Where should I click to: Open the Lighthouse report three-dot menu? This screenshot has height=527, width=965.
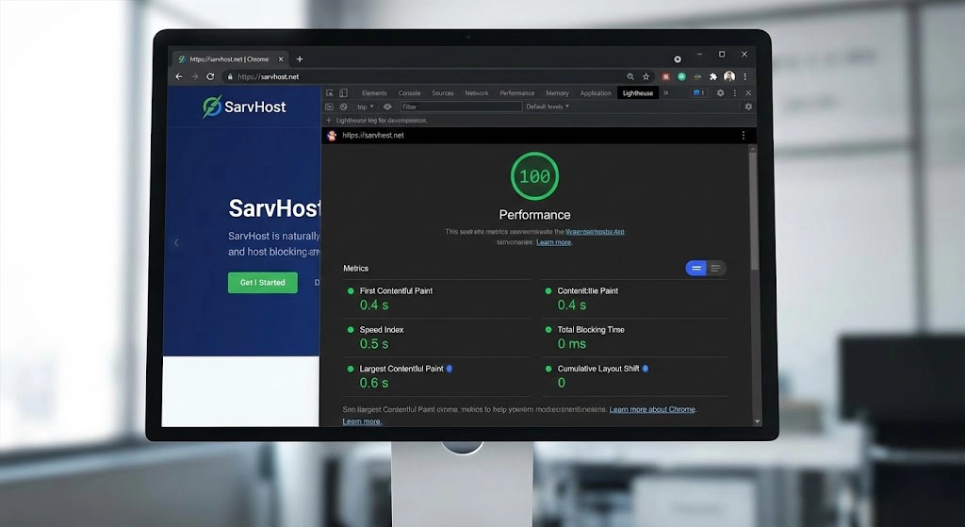coord(744,136)
